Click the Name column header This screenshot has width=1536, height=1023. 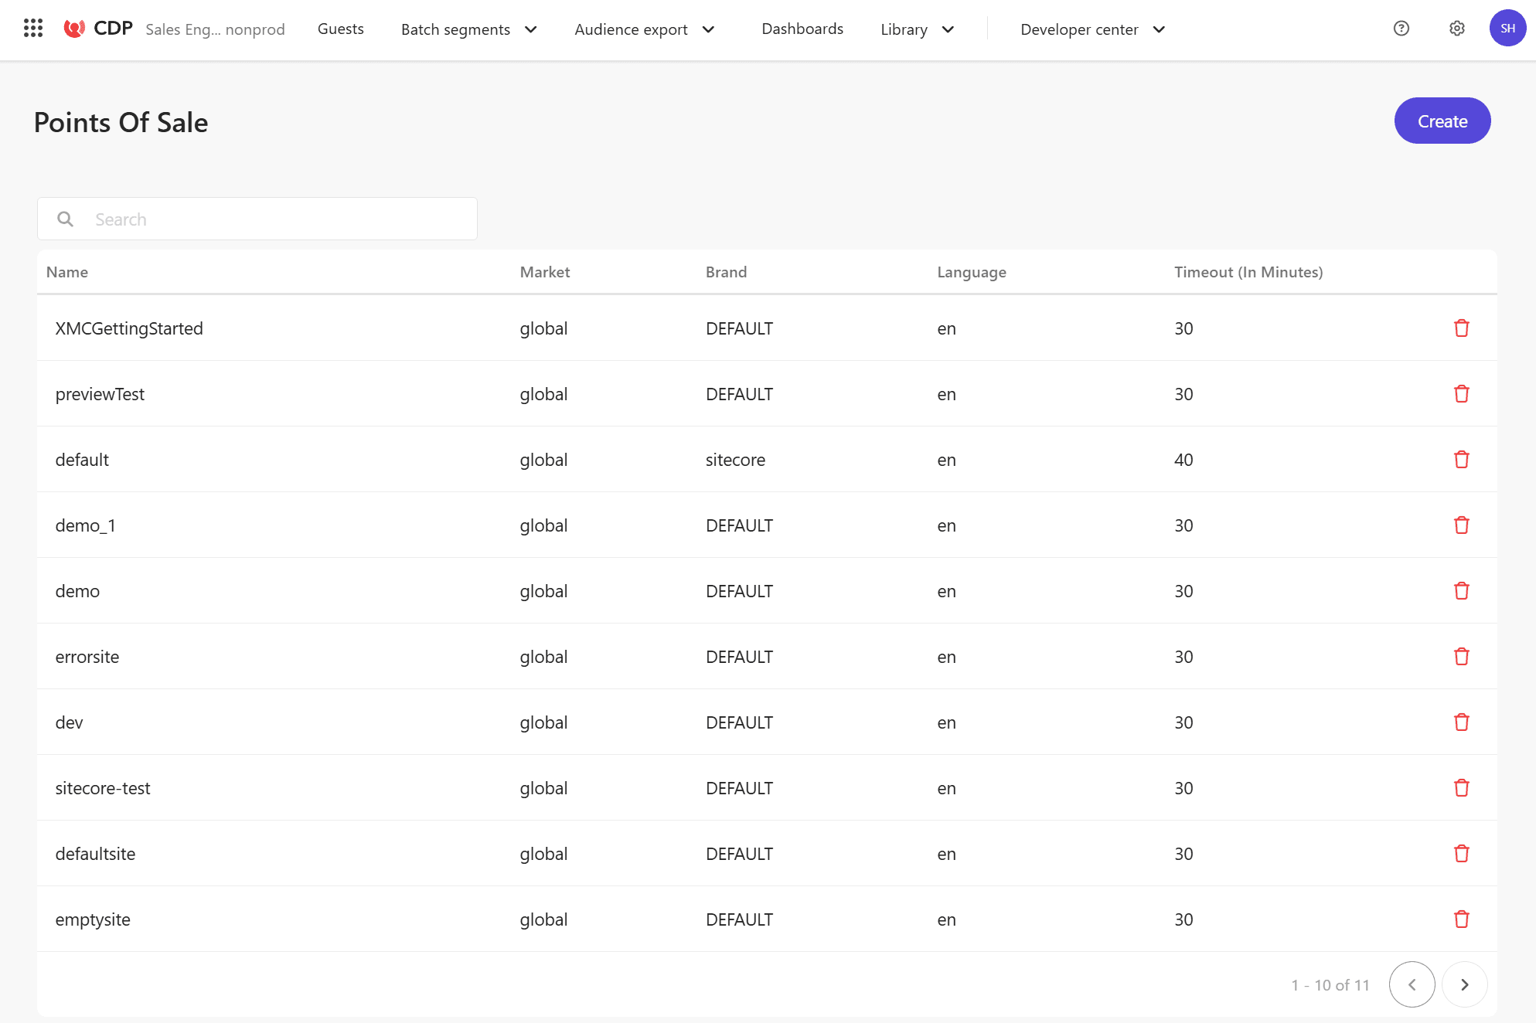(67, 272)
